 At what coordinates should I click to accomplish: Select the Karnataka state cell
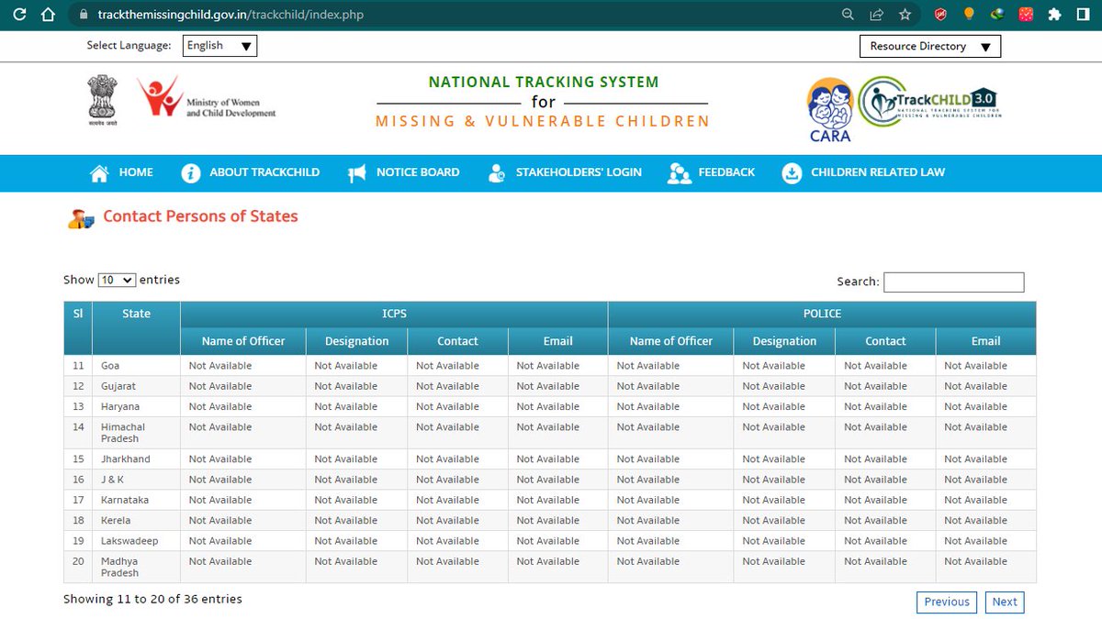click(x=136, y=500)
